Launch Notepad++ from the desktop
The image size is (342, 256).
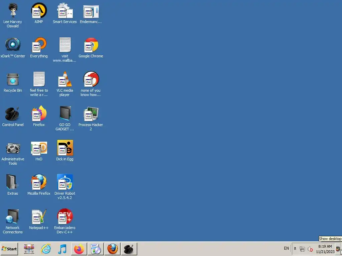(x=39, y=219)
